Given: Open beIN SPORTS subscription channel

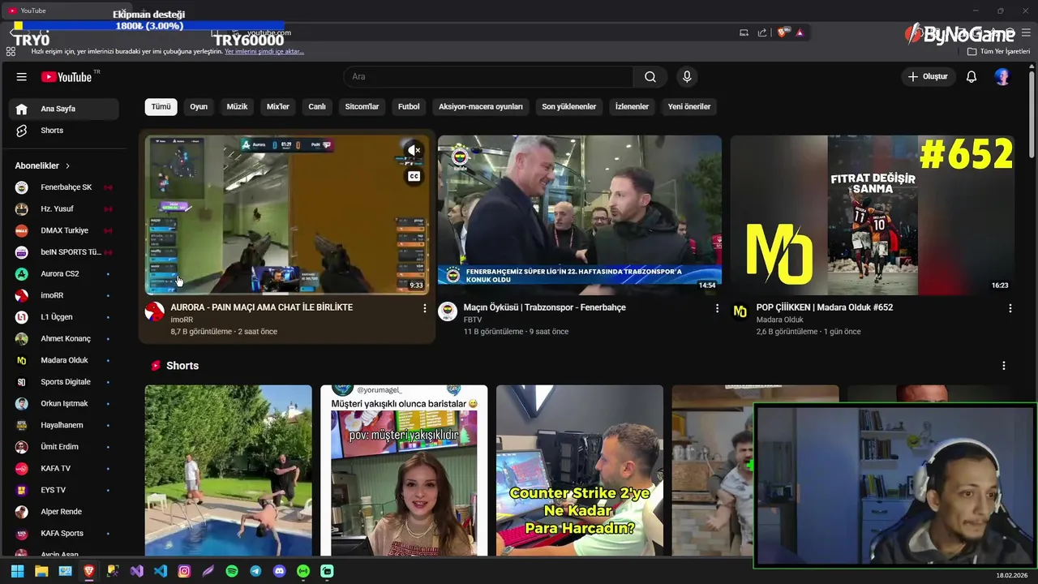Looking at the screenshot, I should click(64, 252).
